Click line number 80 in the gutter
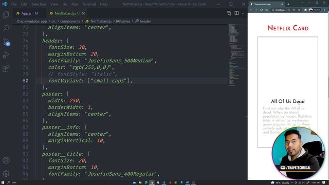 click(x=25, y=81)
